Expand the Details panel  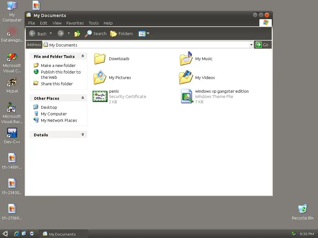[x=83, y=134]
